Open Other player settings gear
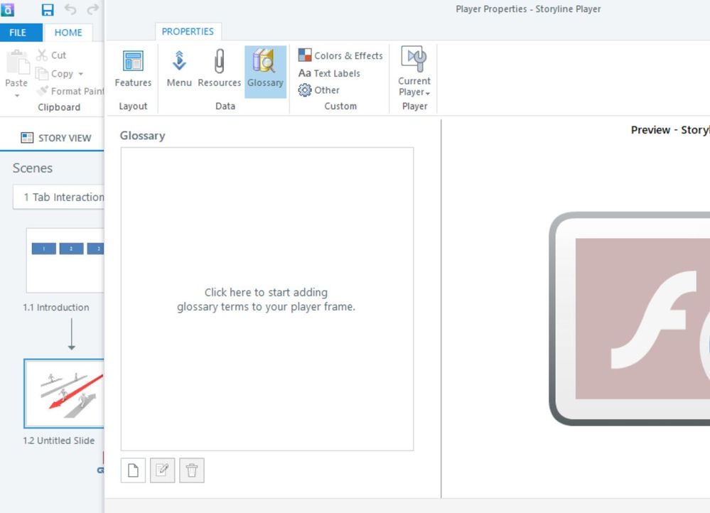710x513 pixels. (319, 90)
